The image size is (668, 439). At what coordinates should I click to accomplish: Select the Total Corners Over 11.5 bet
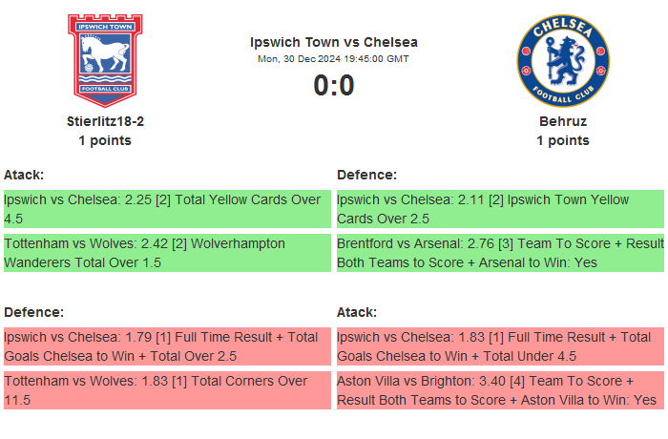tap(166, 390)
